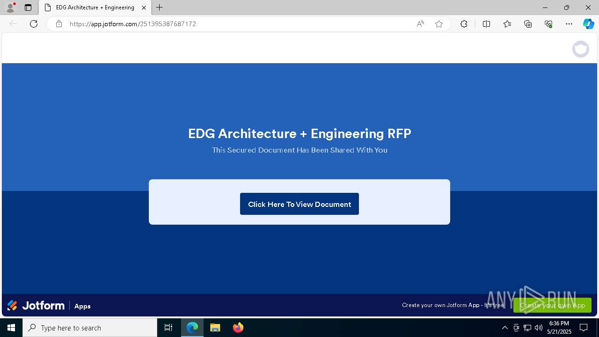Open the notification center icon
This screenshot has height=337, width=599.
584,328
